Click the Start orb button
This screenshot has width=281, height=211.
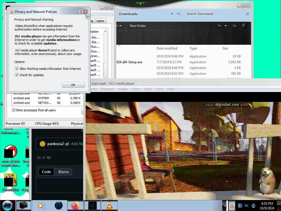pyautogui.click(x=7, y=206)
